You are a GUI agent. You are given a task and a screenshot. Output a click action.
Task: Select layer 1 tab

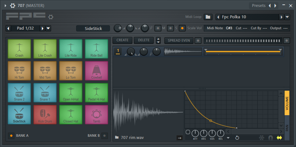click(118, 51)
